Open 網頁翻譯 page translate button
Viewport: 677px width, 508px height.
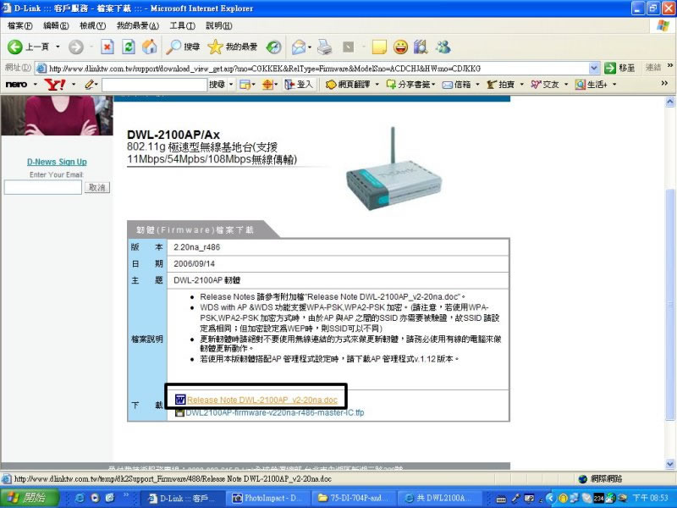coord(348,84)
